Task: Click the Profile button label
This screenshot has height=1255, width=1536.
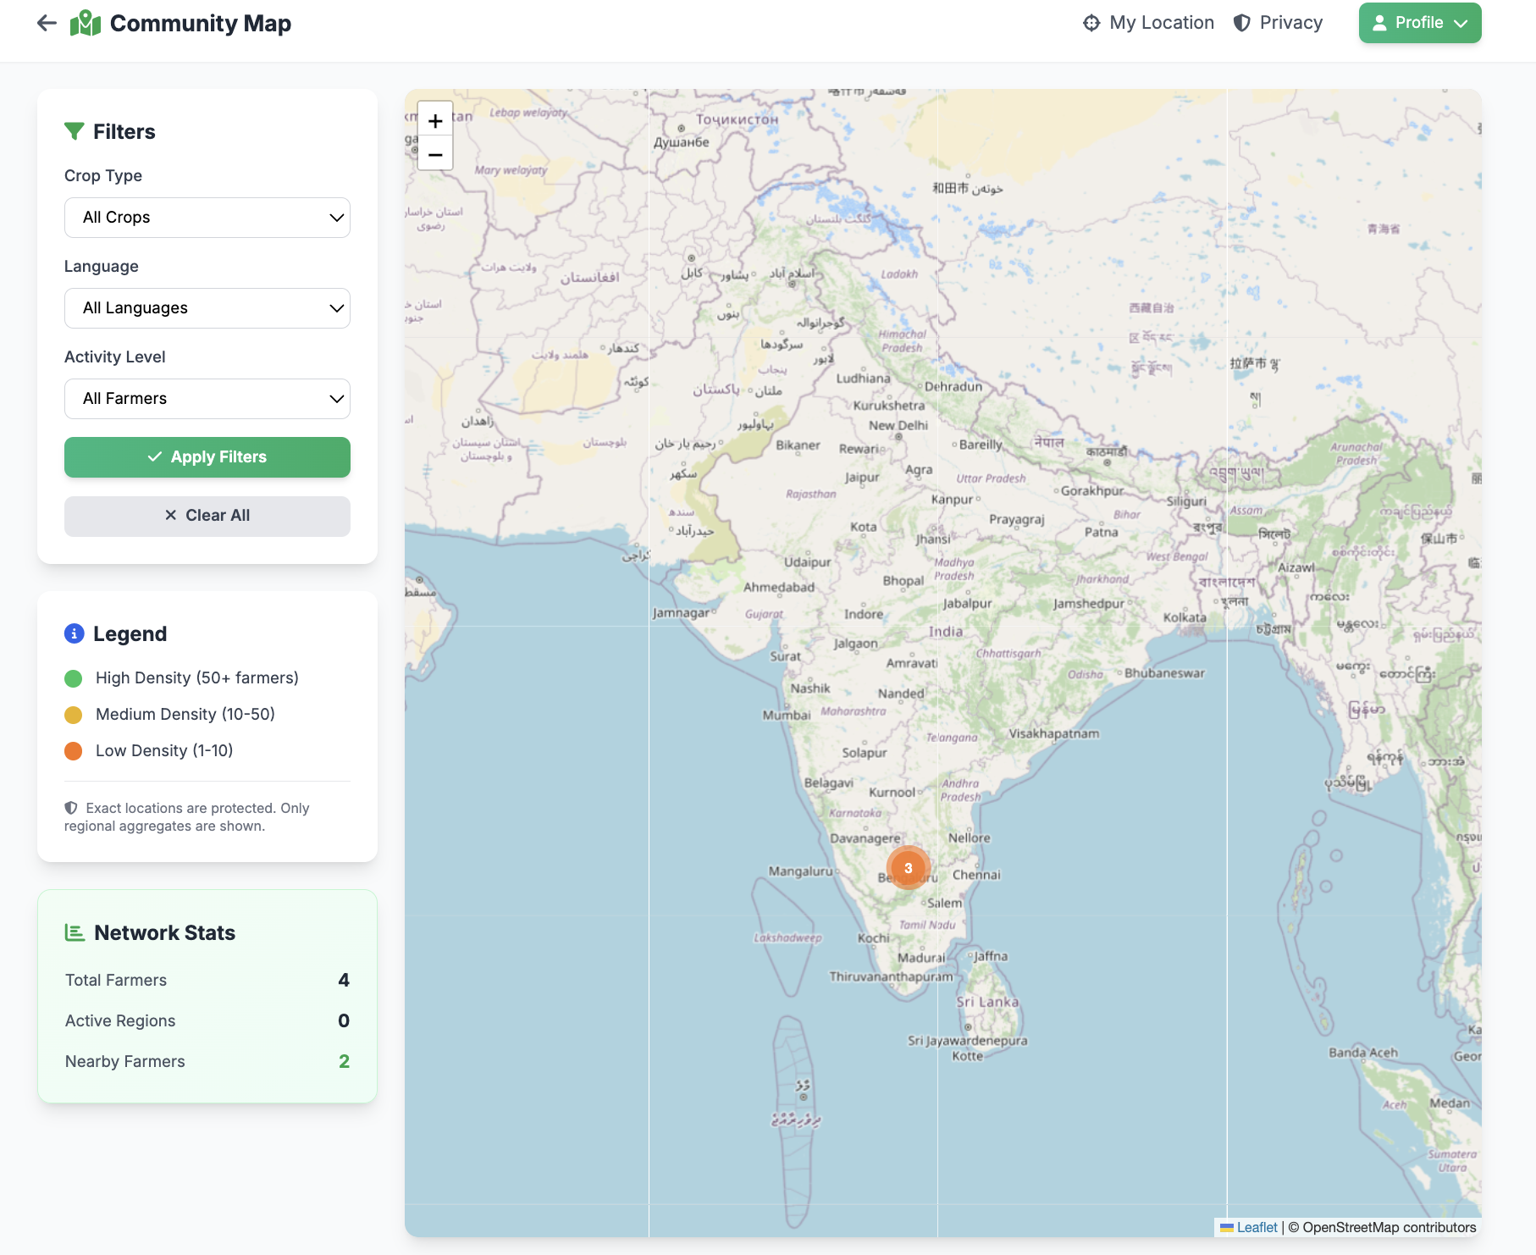Action: [x=1419, y=23]
